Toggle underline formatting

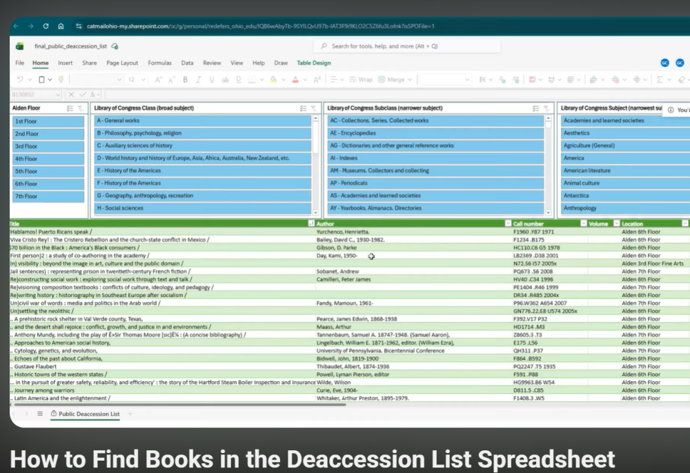[210, 79]
